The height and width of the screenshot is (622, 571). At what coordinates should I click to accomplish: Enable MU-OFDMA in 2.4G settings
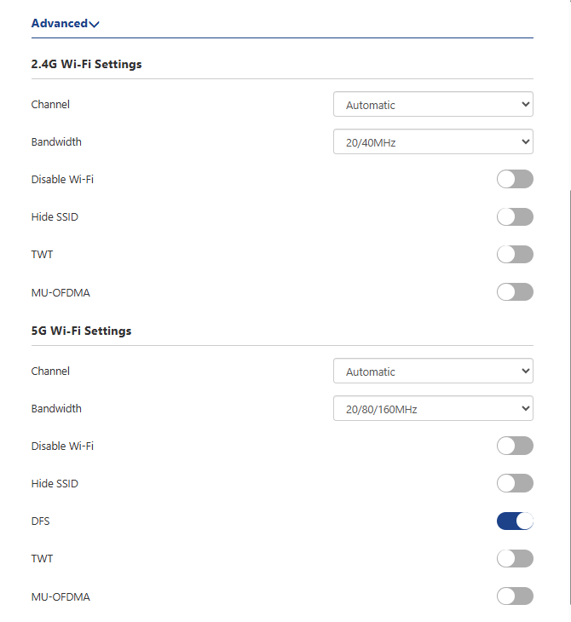tap(515, 292)
